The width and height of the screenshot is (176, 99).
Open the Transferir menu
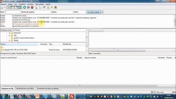pos(22,4)
